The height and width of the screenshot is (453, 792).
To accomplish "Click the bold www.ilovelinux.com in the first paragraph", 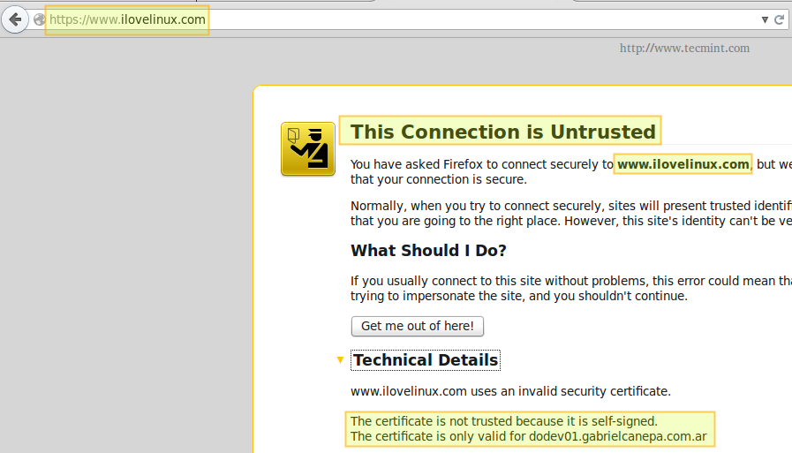I will point(683,164).
